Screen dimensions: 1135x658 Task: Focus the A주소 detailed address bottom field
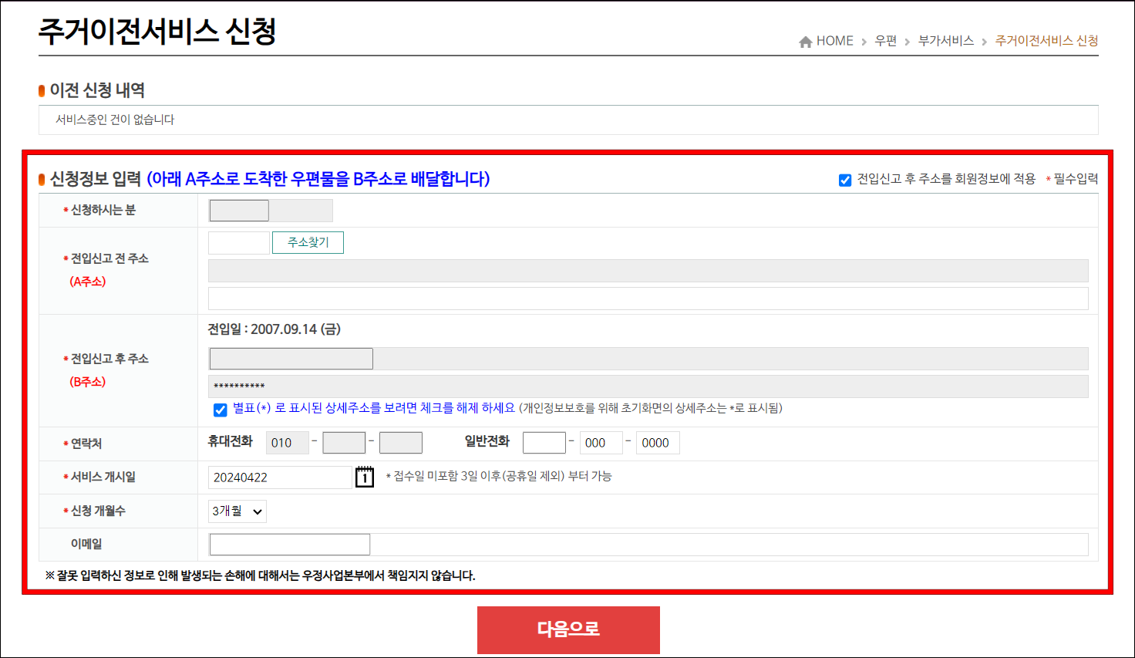coord(648,299)
